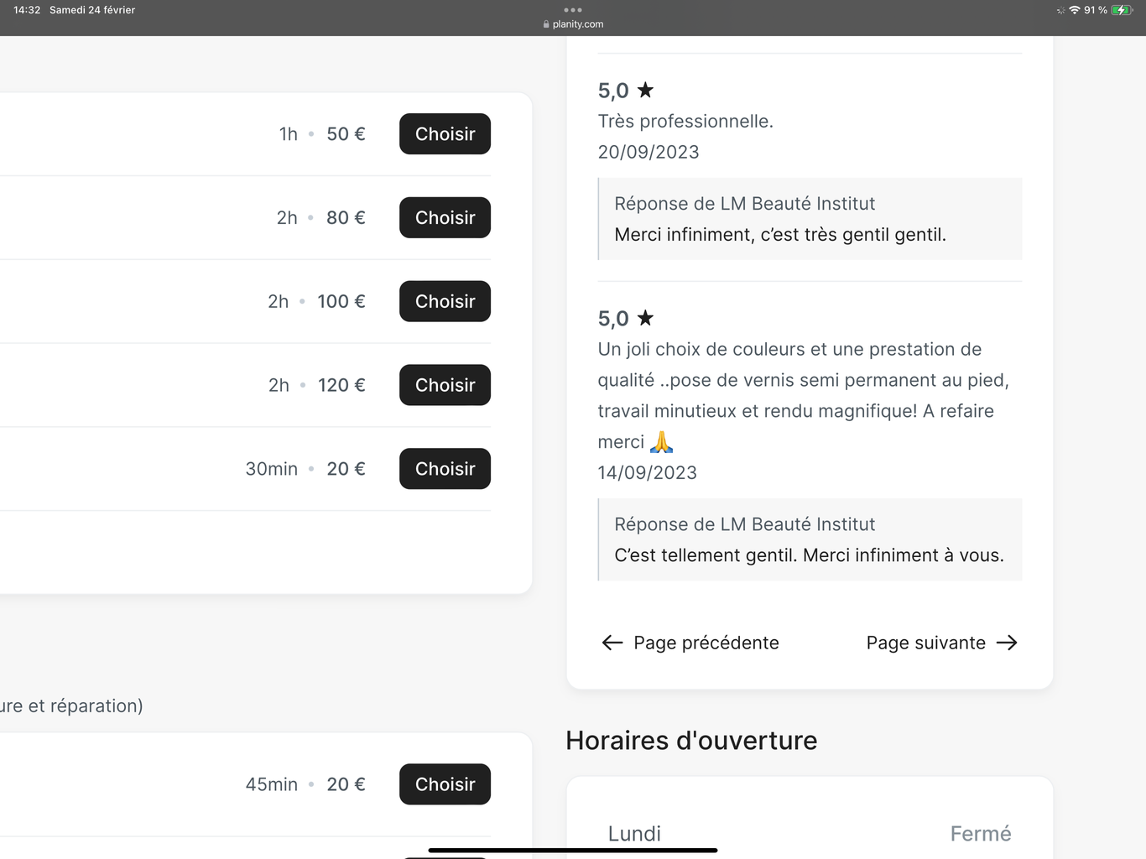The image size is (1146, 859).
Task: Choose the 1h 50 € service
Action: [445, 134]
